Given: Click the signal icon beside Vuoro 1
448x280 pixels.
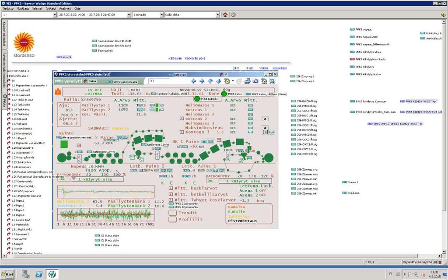Looking at the screenshot, I should click(x=345, y=182).
